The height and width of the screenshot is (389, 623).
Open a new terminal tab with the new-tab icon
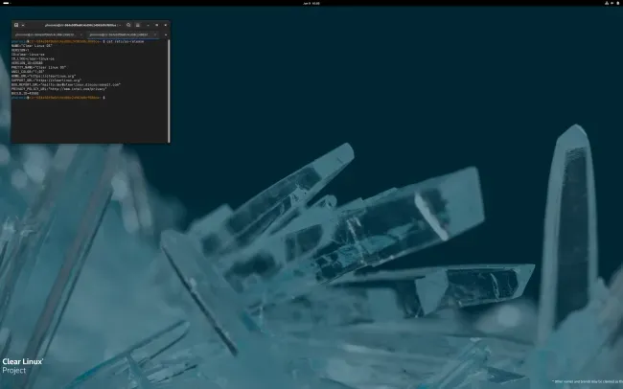pos(16,25)
